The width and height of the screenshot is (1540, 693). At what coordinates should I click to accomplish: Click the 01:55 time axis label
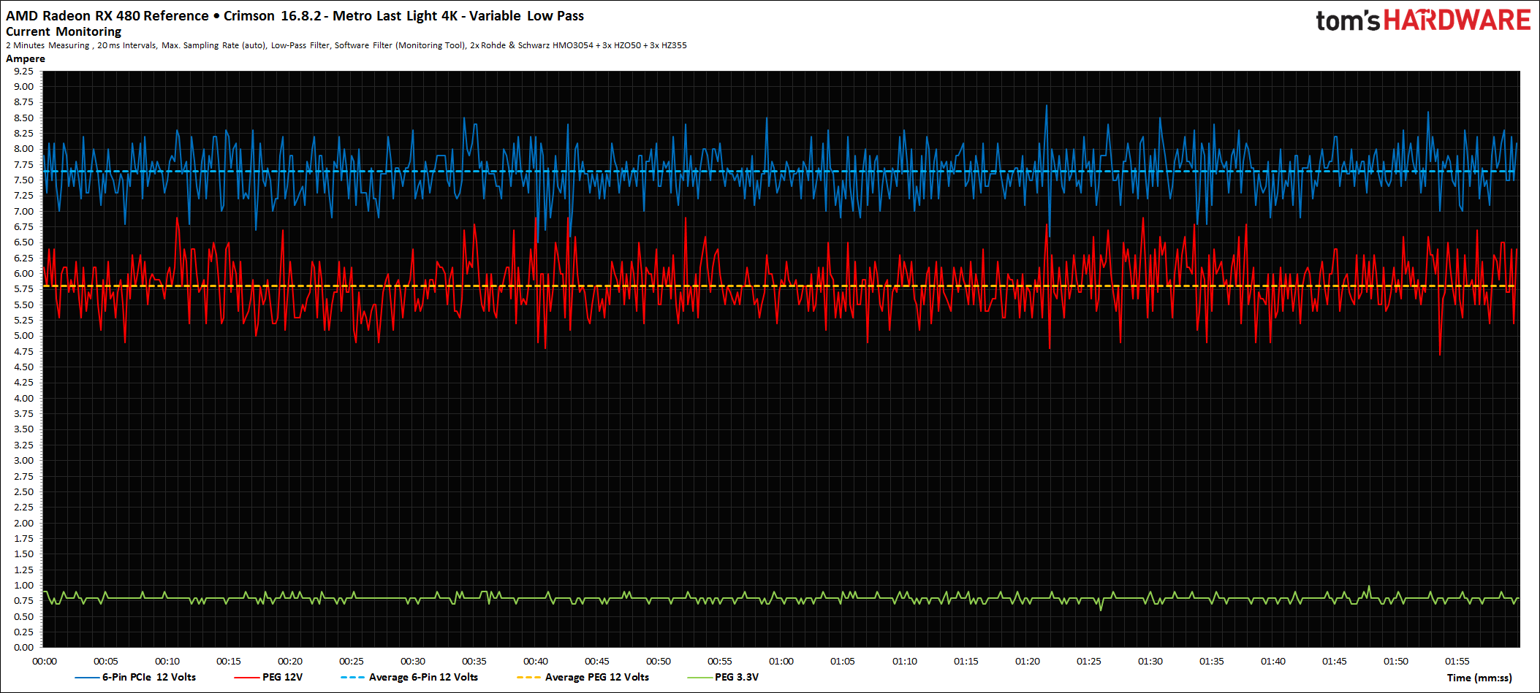coord(1457,661)
